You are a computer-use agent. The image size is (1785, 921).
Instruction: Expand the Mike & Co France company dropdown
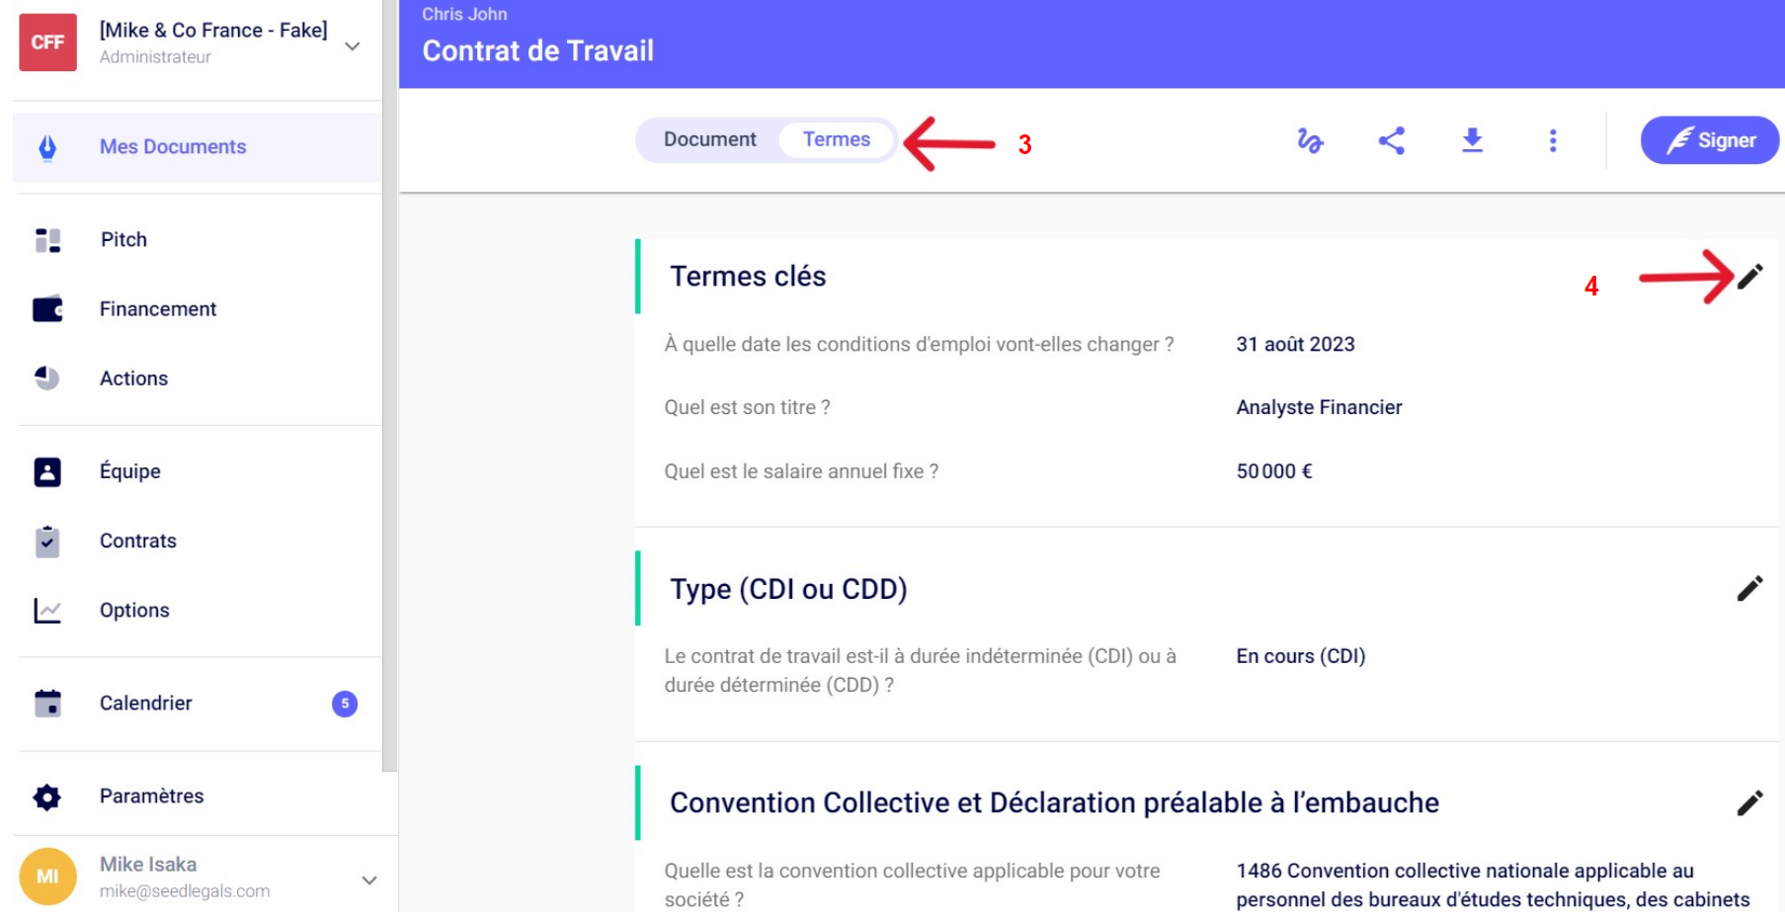click(353, 46)
